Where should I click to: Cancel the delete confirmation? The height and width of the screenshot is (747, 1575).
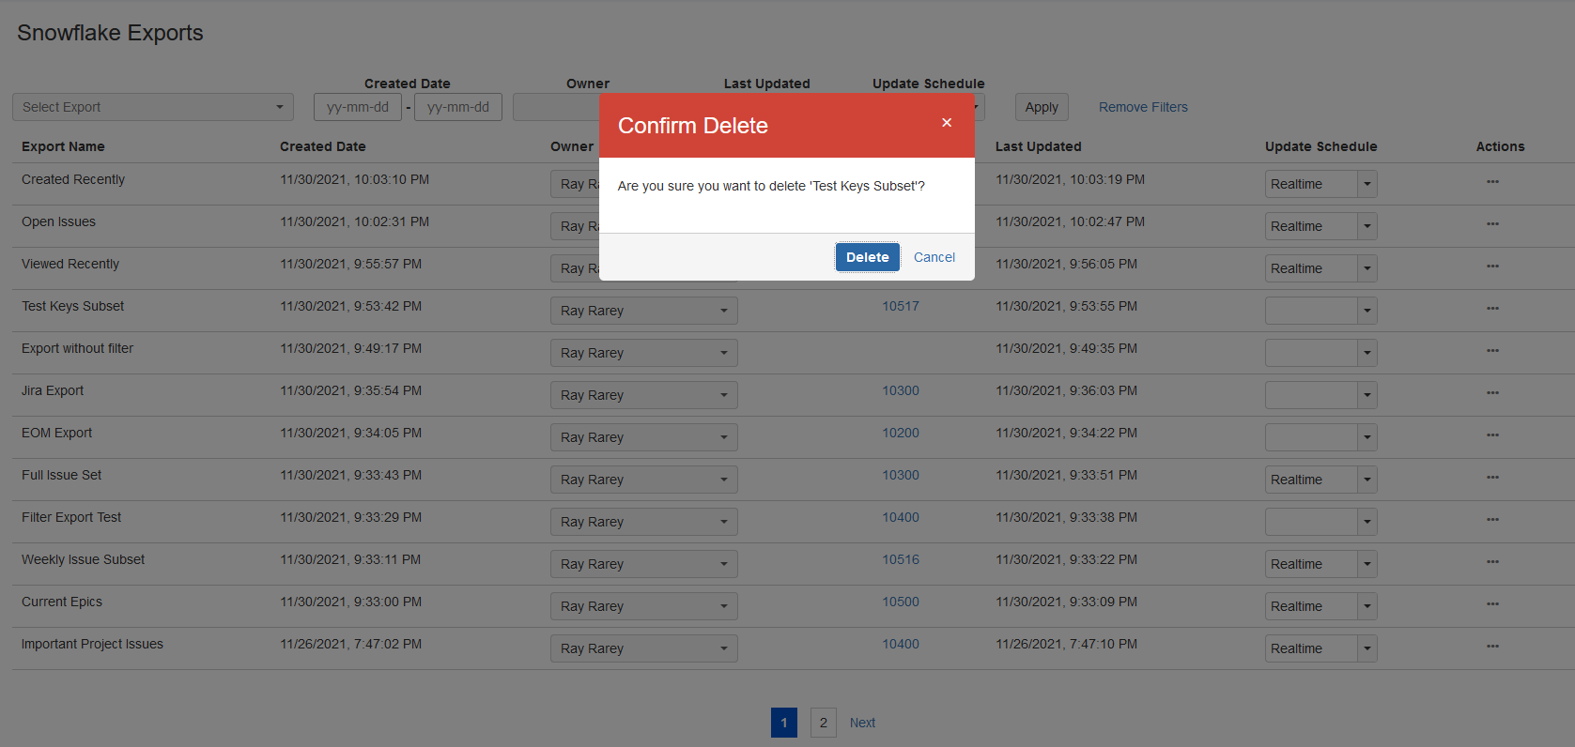pos(934,257)
